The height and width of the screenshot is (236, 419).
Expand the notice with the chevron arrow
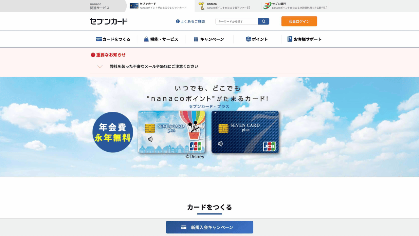(100, 66)
